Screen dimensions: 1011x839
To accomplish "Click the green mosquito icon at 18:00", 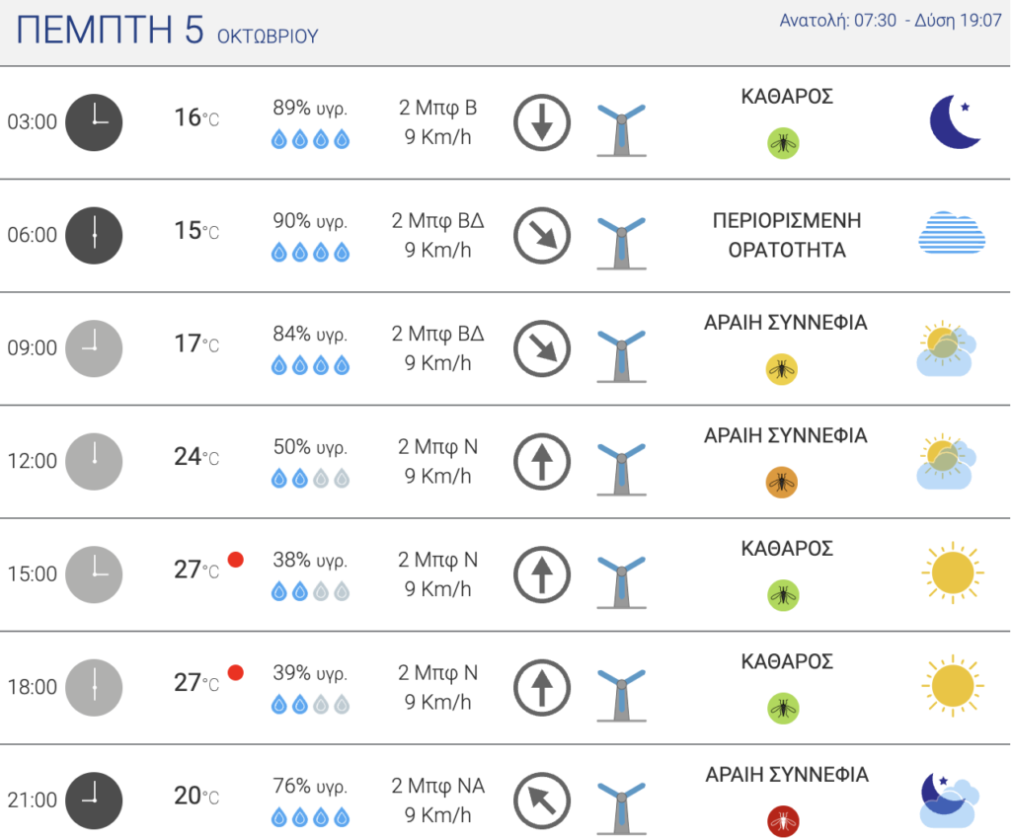I will [x=783, y=708].
